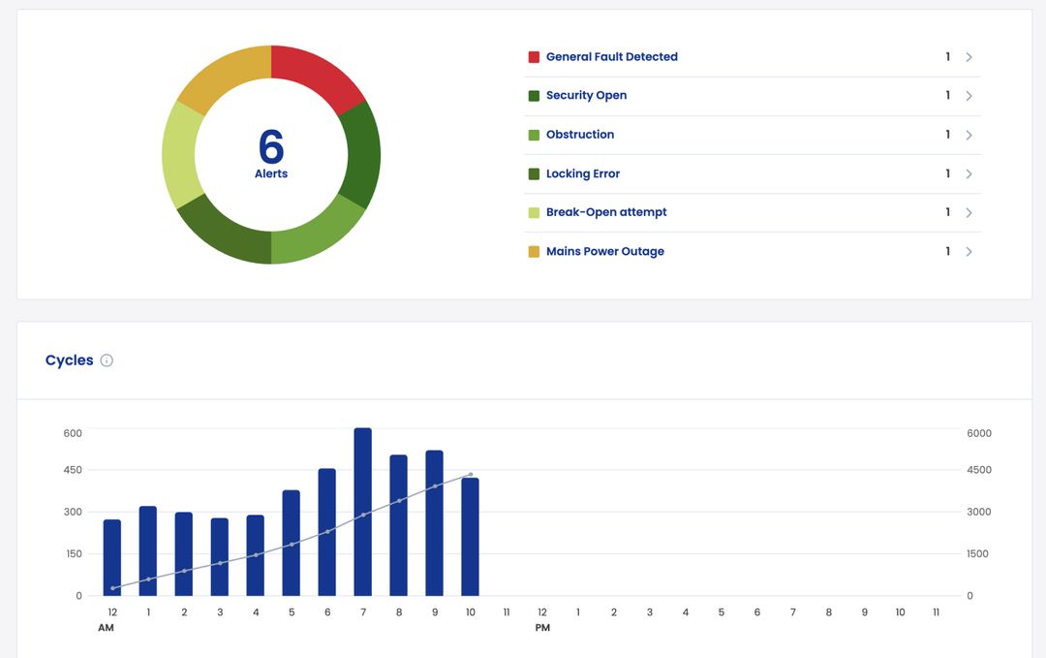The image size is (1046, 658).
Task: Click the pale yellow Break-Open attempt legend square
Action: (532, 211)
